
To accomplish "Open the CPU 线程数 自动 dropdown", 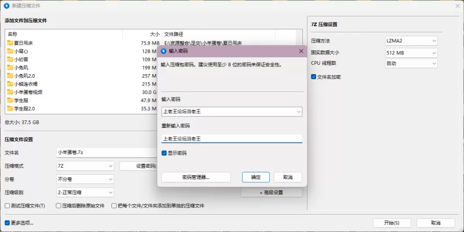I will (411, 63).
